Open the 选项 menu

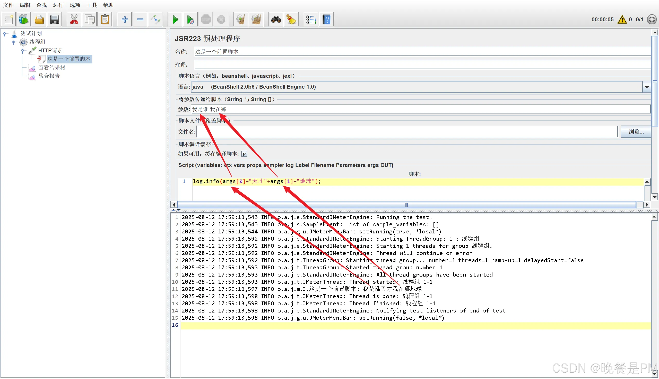(x=75, y=5)
